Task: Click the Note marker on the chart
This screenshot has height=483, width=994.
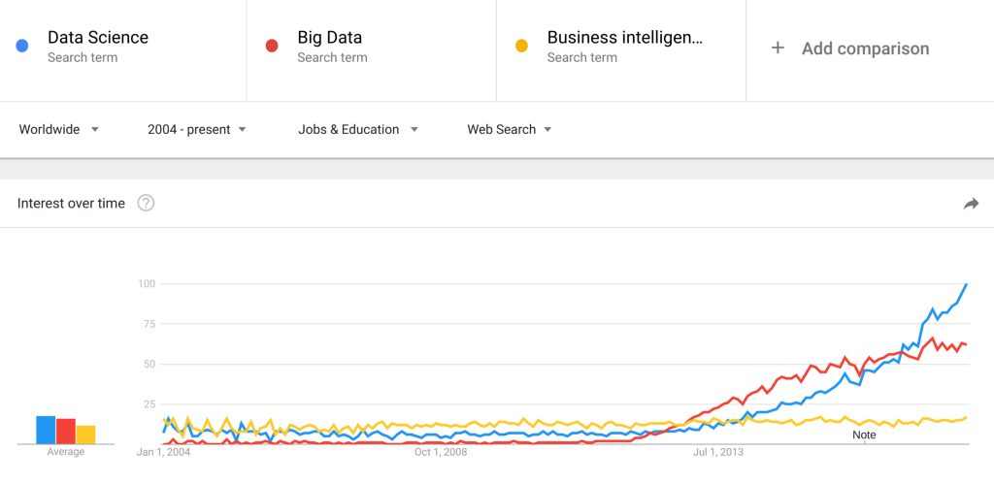Action: [x=864, y=435]
